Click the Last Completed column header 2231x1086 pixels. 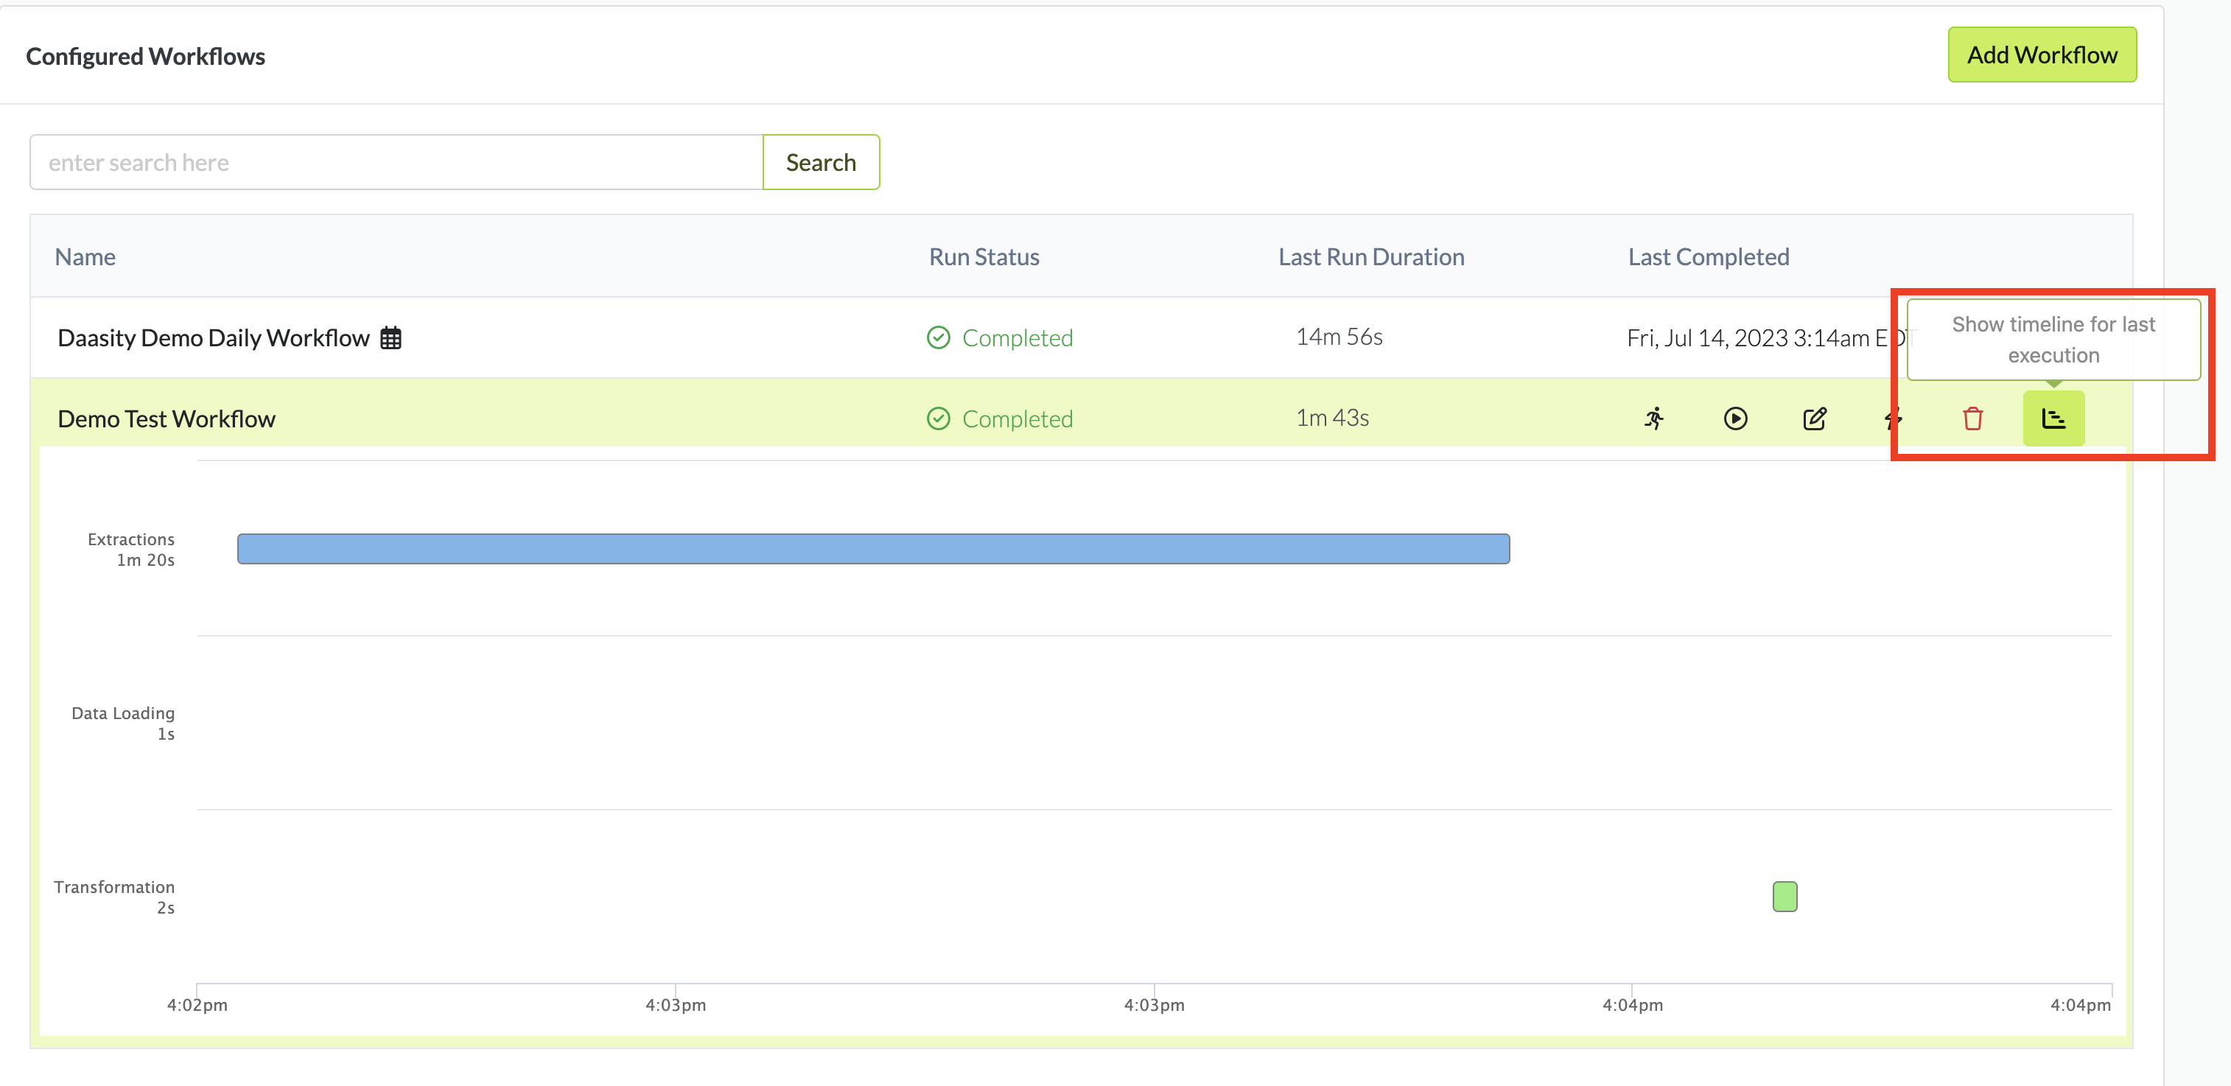pos(1708,257)
